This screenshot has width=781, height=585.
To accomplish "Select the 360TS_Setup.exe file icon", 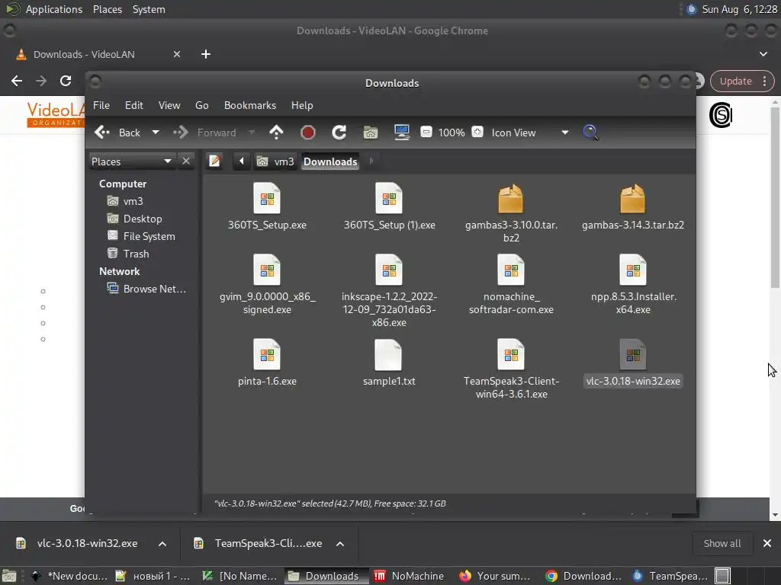I will [267, 199].
